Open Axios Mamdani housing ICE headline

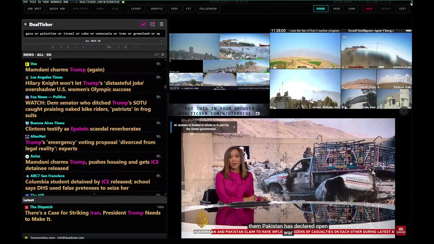[x=92, y=165]
